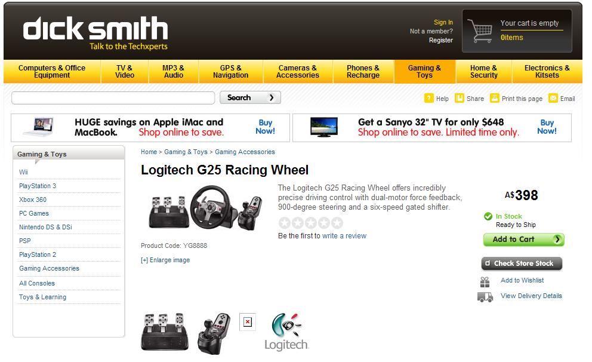592x362 pixels.
Task: Click the A$398 price text
Action: (x=522, y=195)
